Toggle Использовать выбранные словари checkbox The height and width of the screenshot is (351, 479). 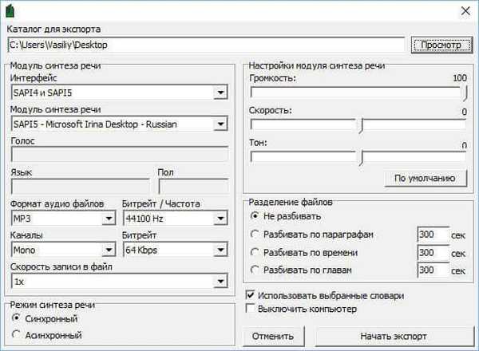(251, 294)
